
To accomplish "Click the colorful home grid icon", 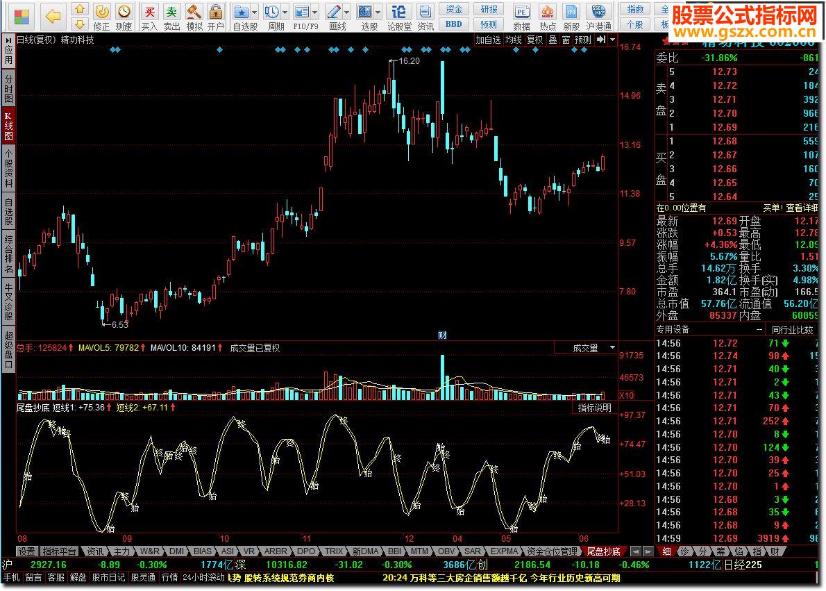I will pos(22,17).
